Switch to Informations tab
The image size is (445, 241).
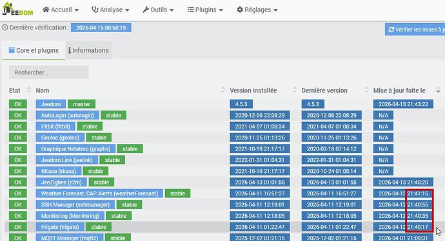[x=88, y=50]
